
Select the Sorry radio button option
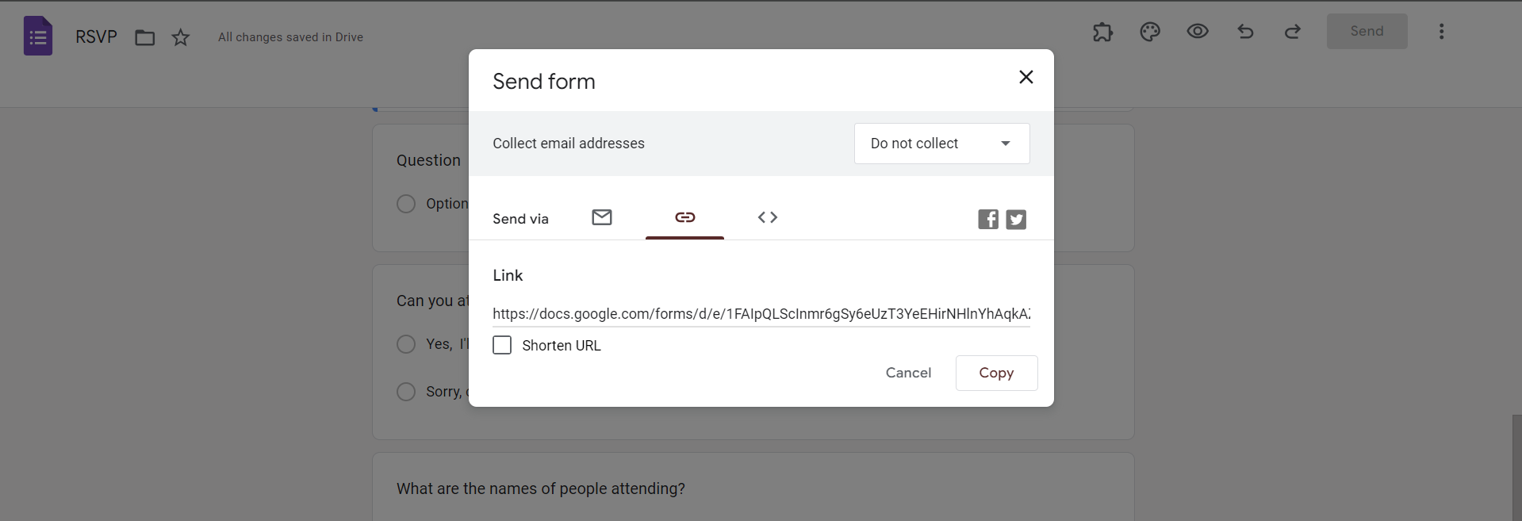pyautogui.click(x=406, y=392)
